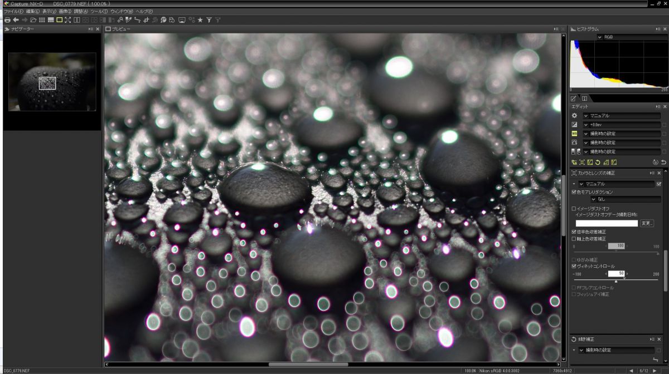This screenshot has width=669, height=374.
Task: Click the 変更 button
Action: (x=646, y=223)
